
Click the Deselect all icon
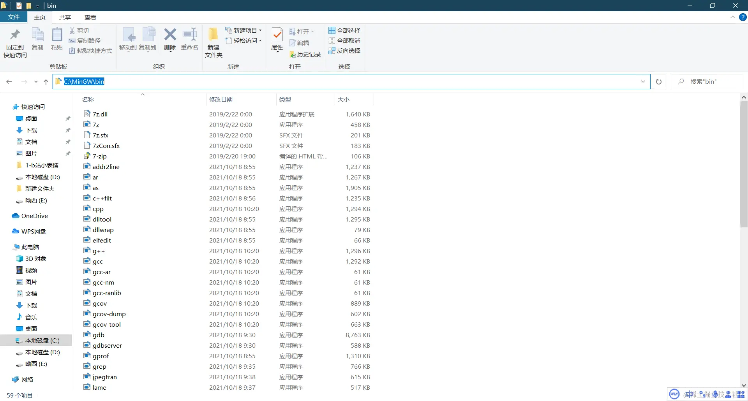(332, 40)
